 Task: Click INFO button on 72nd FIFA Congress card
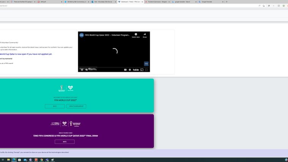65,142
